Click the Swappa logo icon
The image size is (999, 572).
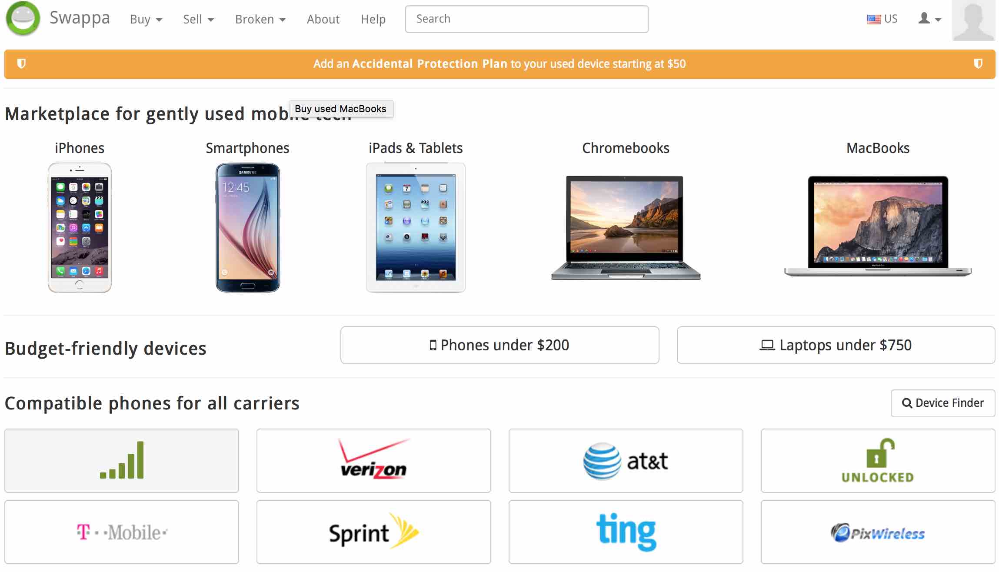tap(24, 18)
